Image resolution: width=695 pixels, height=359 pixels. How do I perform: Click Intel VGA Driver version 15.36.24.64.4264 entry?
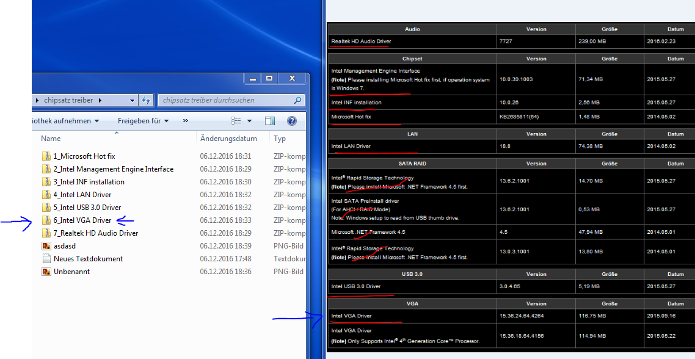click(352, 316)
